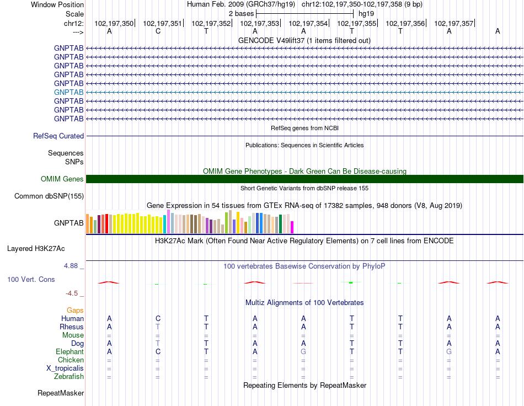Click the 2 bases scale bar
Image resolution: width=524 pixels, height=406 pixels.
(304, 14)
